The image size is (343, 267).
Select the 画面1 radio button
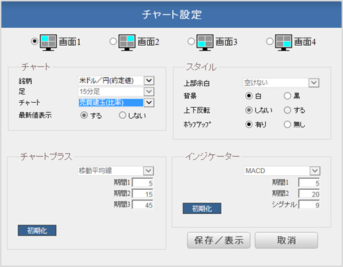click(35, 42)
